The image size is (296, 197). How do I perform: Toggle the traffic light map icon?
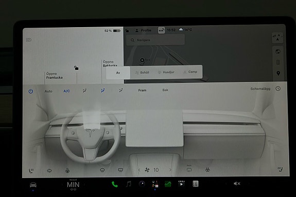[278, 62]
